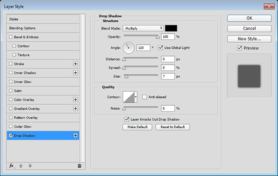Enable the Anti-aliased checkbox

click(145, 97)
